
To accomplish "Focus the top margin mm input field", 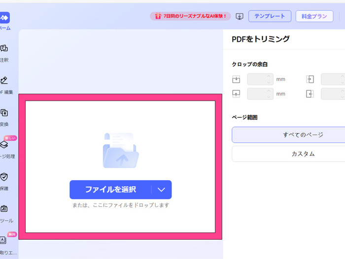I will pyautogui.click(x=260, y=79).
